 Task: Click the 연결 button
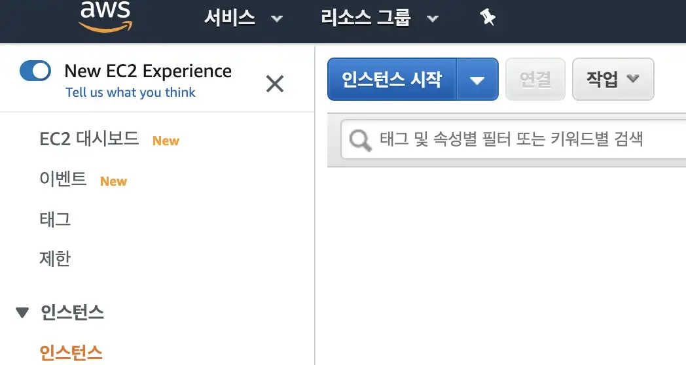point(535,79)
